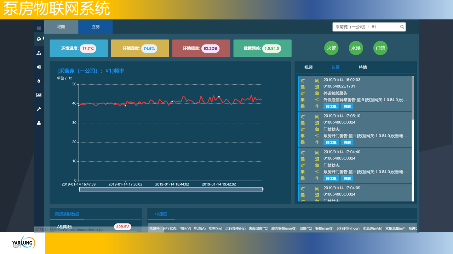This screenshot has width=453, height=254.
Task: Click 忽略 for the 17:05:10 alarm
Action: click(347, 143)
